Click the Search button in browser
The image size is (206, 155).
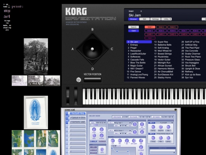[x=134, y=27]
